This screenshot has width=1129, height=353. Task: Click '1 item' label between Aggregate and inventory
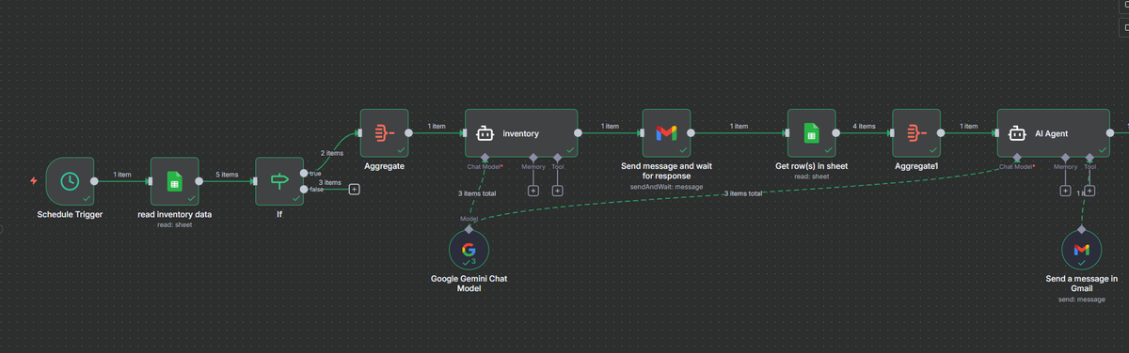pyautogui.click(x=437, y=126)
